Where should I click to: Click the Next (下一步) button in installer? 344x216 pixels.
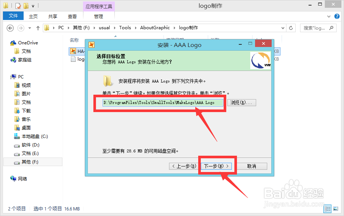tap(216, 166)
